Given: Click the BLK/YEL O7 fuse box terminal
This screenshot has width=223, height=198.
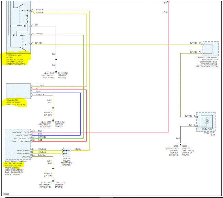Looking at the screenshot, I should (x=196, y=43).
